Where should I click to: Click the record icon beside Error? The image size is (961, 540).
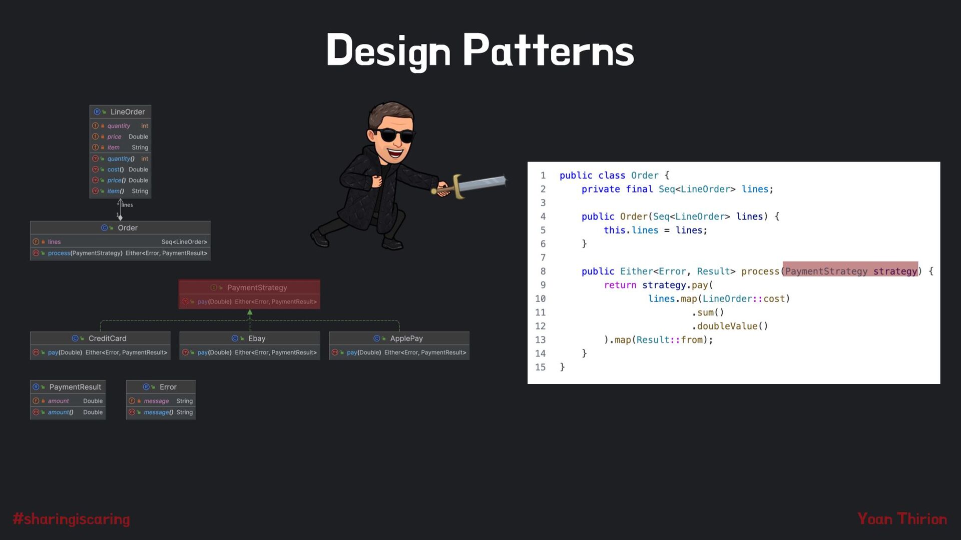click(146, 387)
